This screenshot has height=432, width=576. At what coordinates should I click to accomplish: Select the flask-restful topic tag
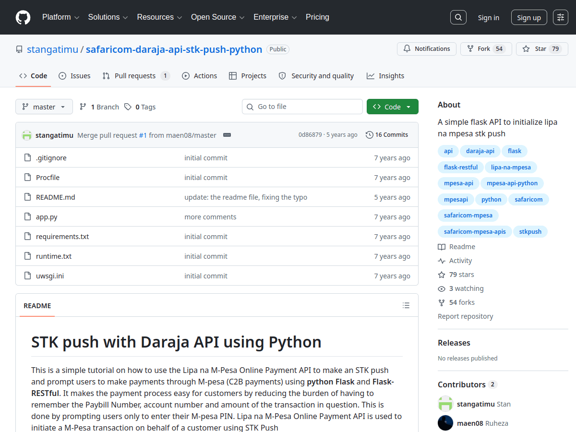pos(461,168)
